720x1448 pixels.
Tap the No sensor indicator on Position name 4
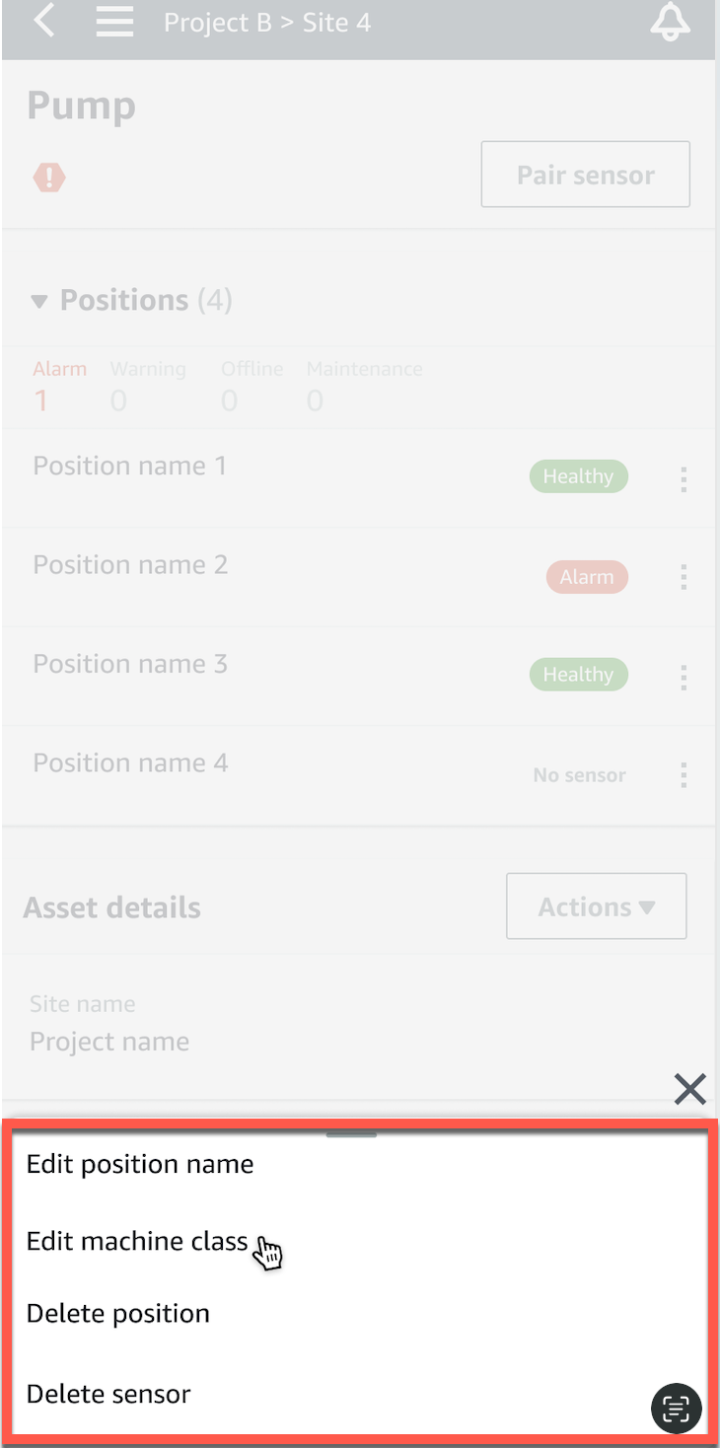coord(579,775)
